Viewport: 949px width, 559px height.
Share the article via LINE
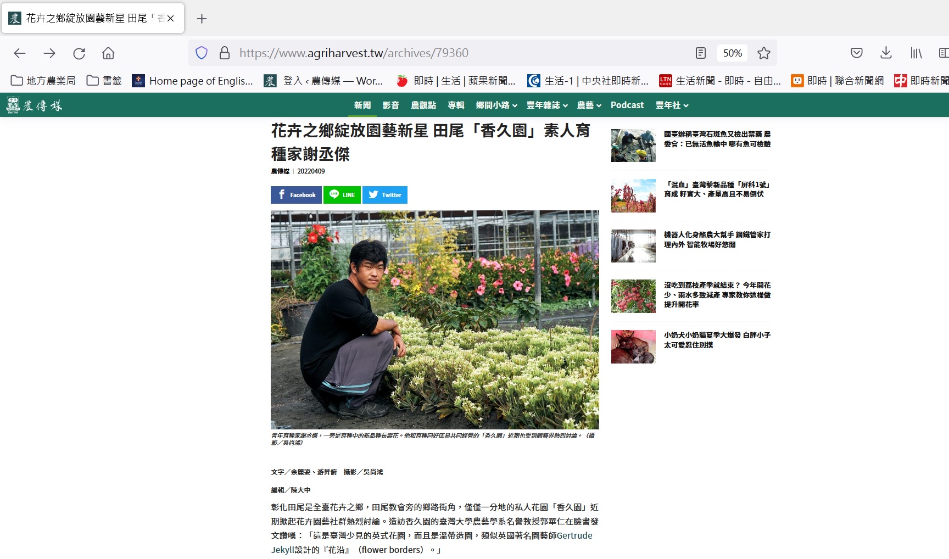click(342, 195)
